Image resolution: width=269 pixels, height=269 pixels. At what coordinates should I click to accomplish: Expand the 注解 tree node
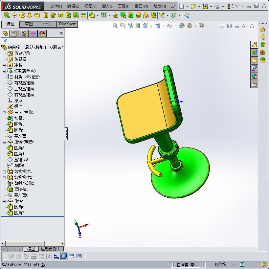(x=4, y=65)
